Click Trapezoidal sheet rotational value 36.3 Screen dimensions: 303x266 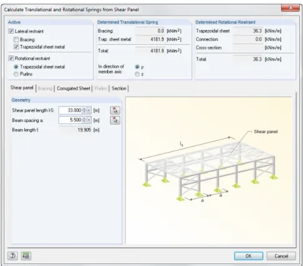click(248, 31)
